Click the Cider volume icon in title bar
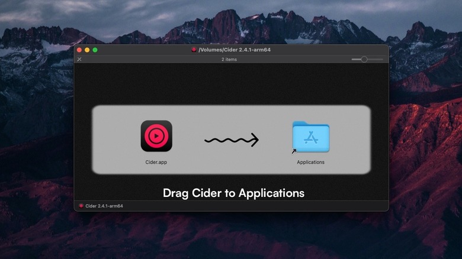This screenshot has width=462, height=259. [194, 50]
